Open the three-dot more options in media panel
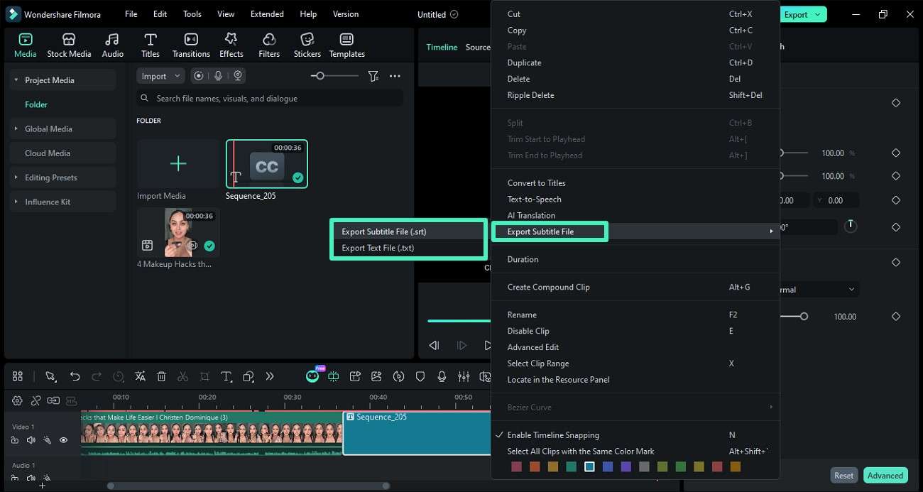923x492 pixels. tap(395, 76)
